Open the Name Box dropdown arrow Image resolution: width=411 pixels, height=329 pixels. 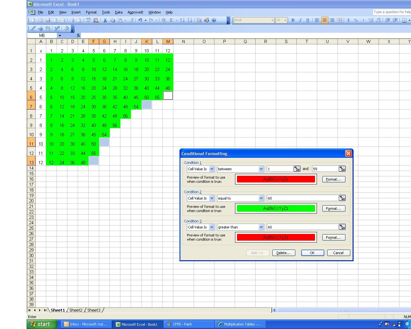(x=60, y=35)
